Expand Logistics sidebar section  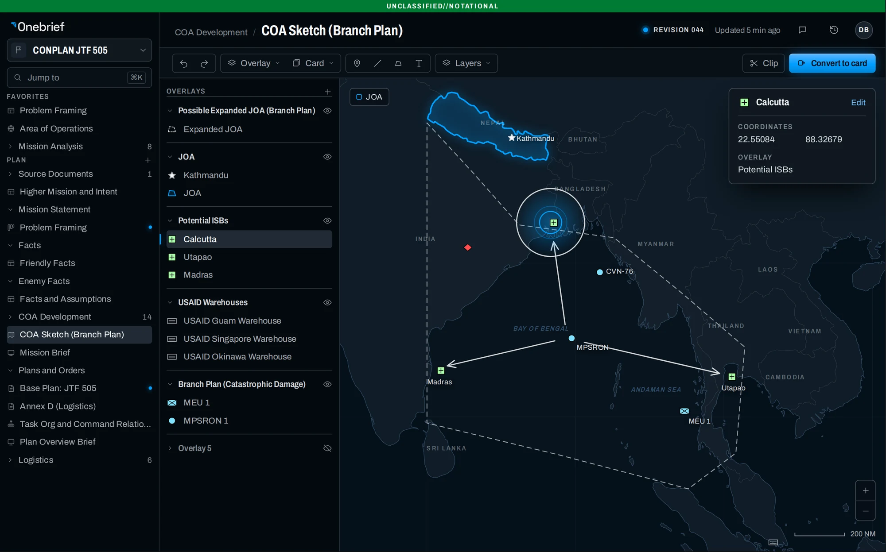tap(10, 460)
